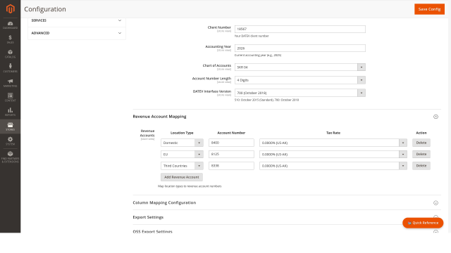Open tax rate dropdown in EU row

(x=333, y=155)
